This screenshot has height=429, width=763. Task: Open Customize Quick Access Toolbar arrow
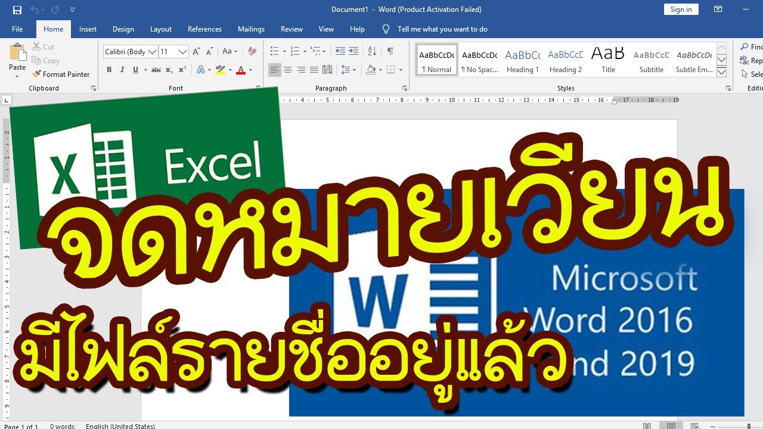pyautogui.click(x=72, y=10)
